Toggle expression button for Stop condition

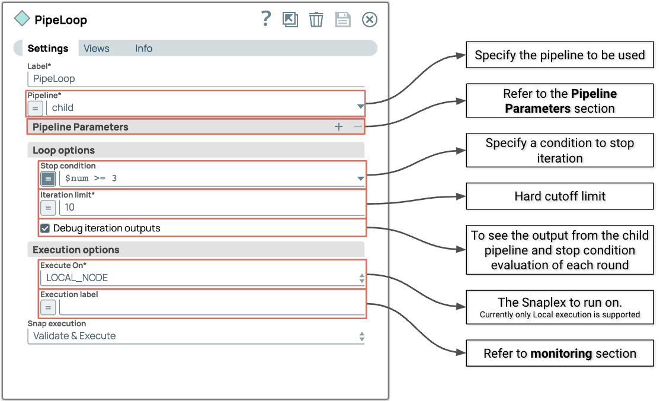pos(48,178)
